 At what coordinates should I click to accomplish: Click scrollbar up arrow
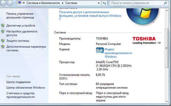pos(167,11)
